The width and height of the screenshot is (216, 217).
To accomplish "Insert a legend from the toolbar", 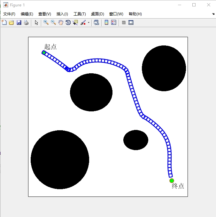I will pos(114,22).
